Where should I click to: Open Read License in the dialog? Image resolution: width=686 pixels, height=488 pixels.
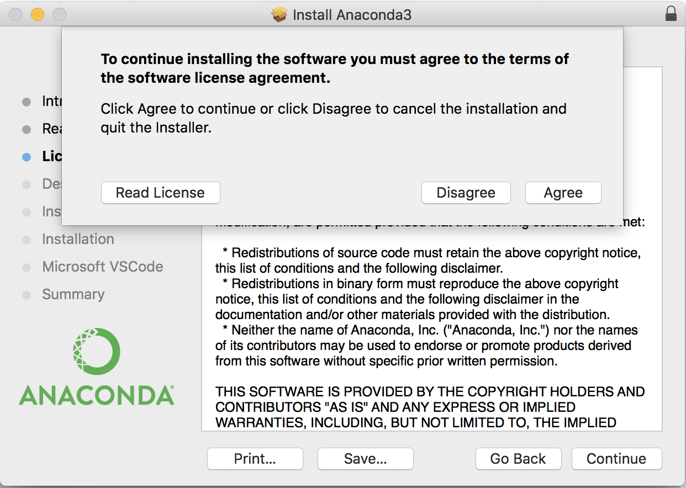pyautogui.click(x=160, y=193)
